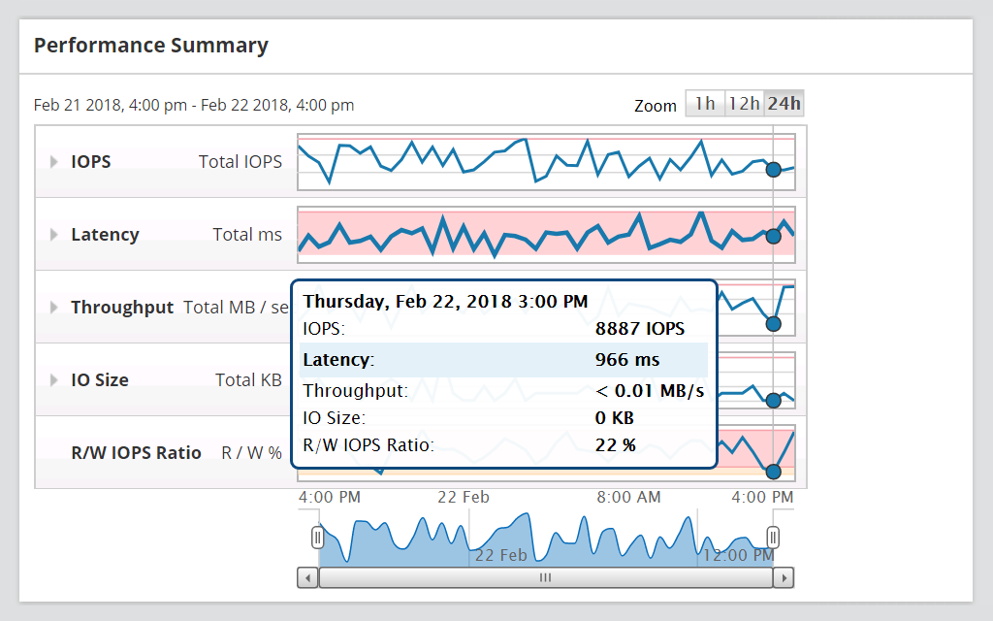Expand the IO Size row
Image resolution: width=993 pixels, height=621 pixels.
[54, 380]
